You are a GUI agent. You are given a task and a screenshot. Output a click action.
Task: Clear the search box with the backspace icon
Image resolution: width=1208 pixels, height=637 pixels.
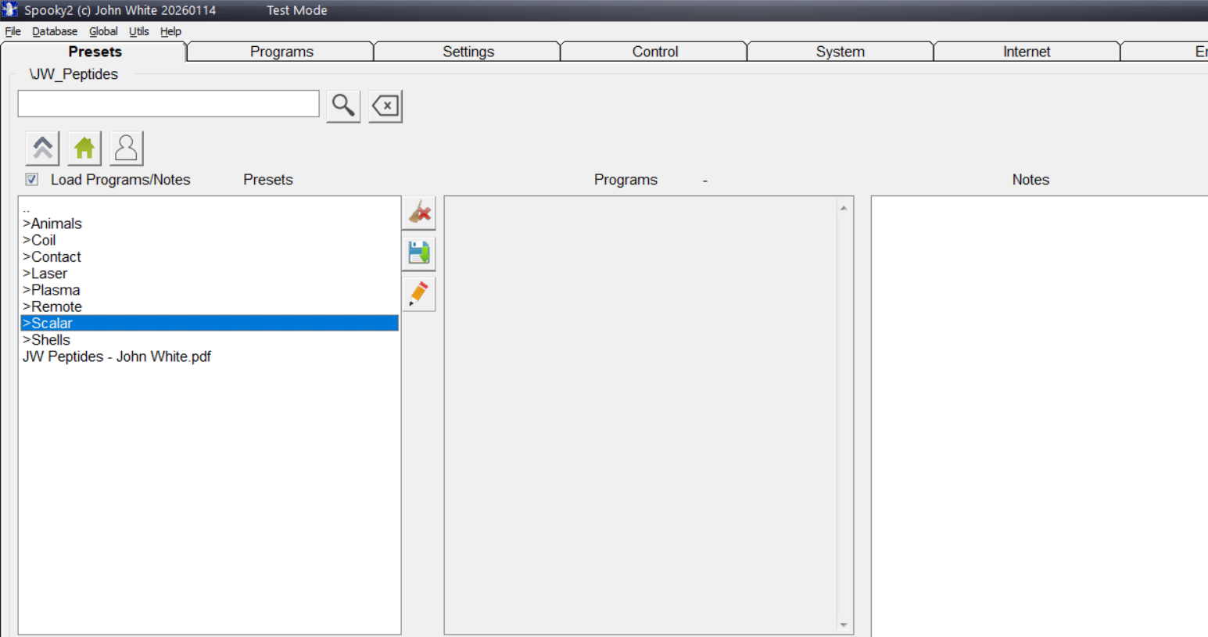[x=384, y=105]
